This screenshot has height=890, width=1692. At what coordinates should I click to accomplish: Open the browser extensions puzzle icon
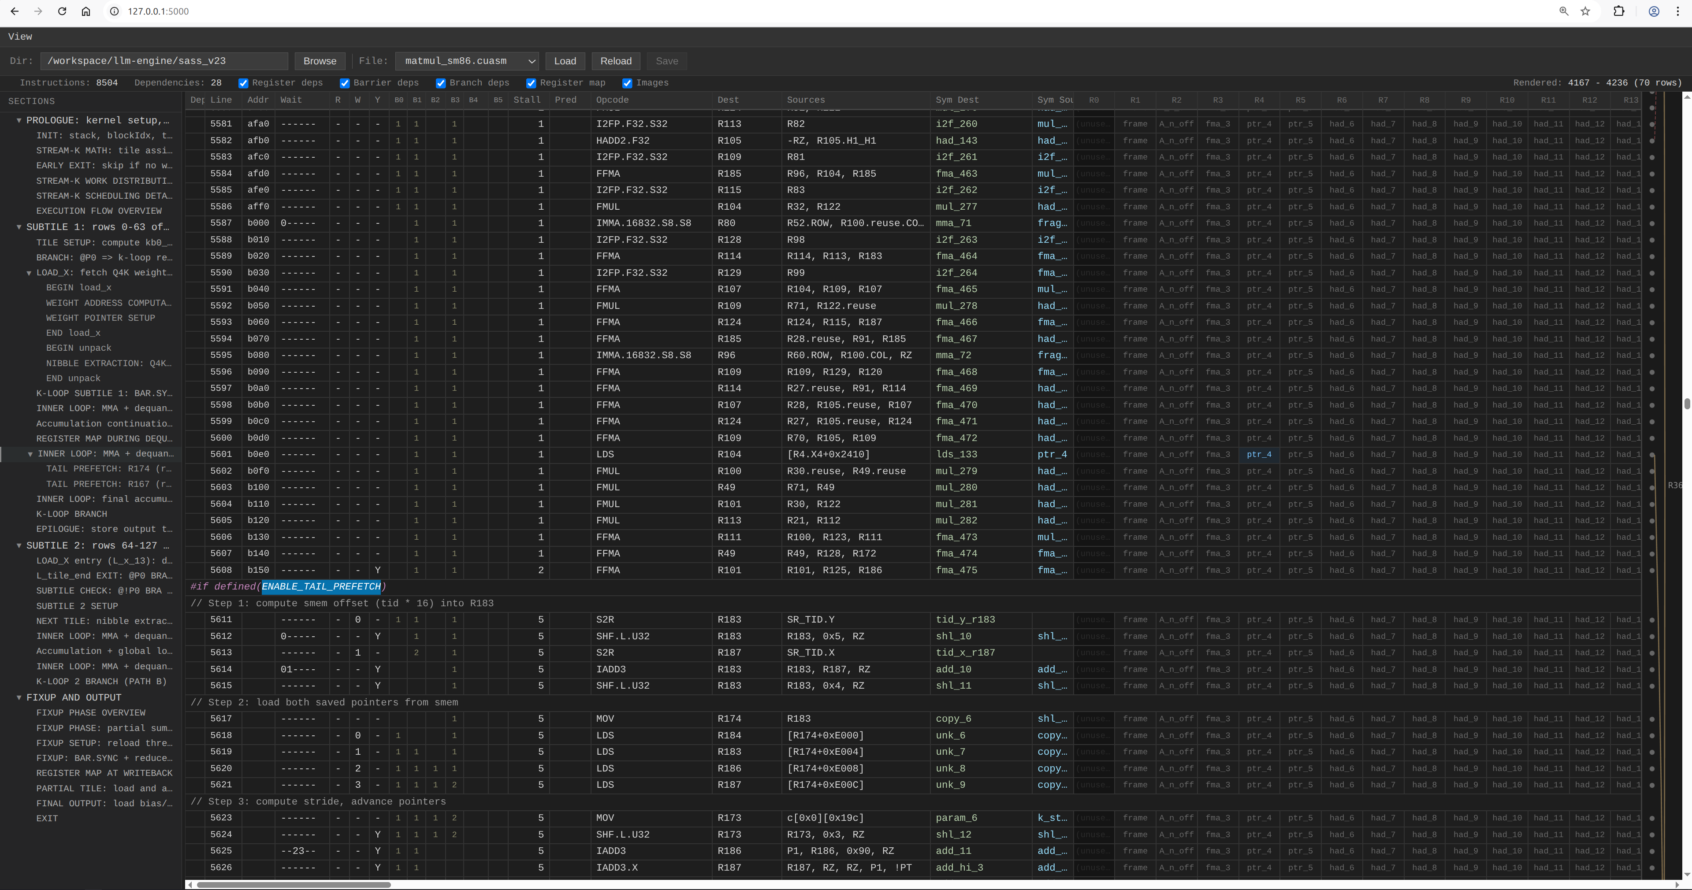(1619, 11)
